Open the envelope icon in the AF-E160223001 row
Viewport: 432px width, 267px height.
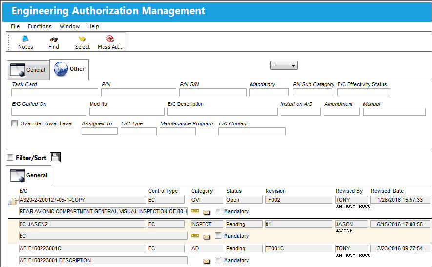(x=206, y=261)
